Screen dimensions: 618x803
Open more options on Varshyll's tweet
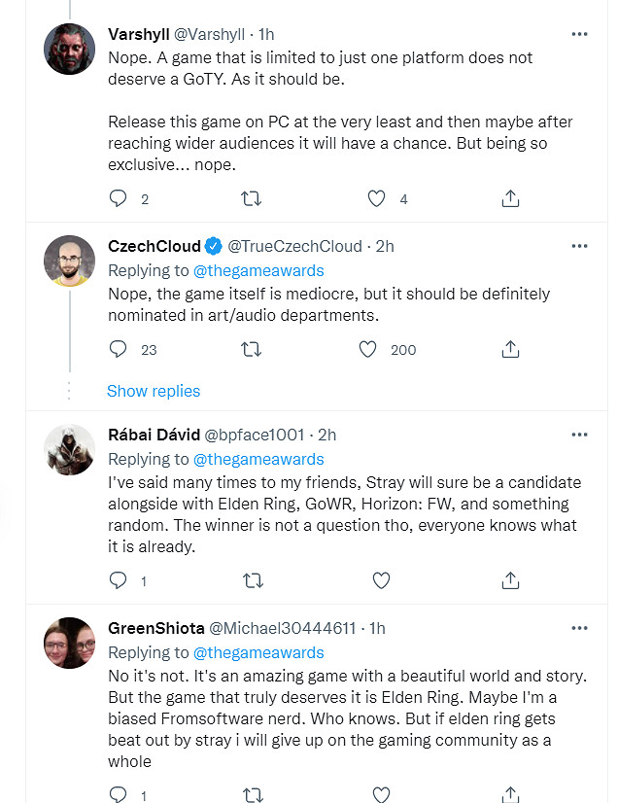coord(579,34)
